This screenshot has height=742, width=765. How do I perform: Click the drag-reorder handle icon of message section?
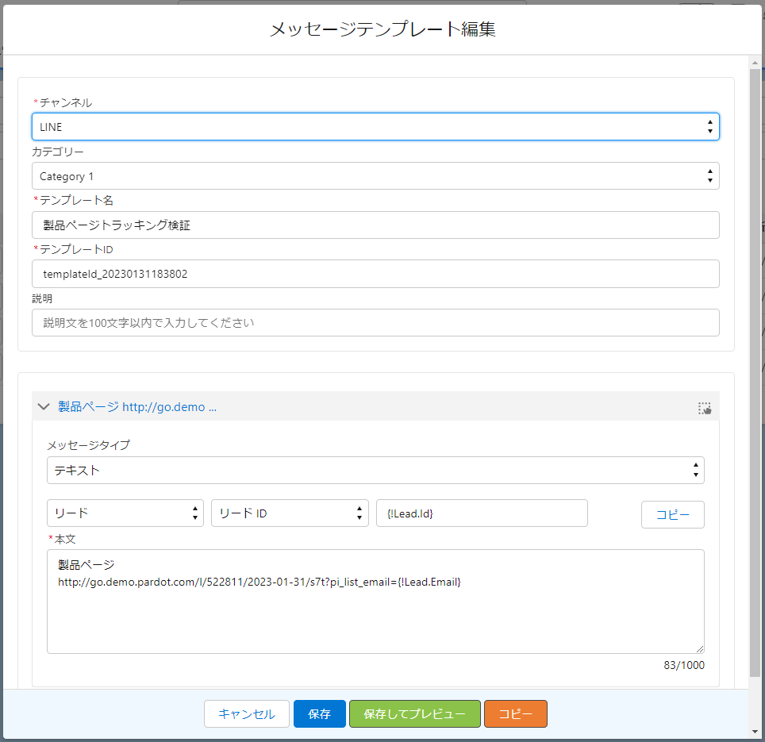pos(705,408)
